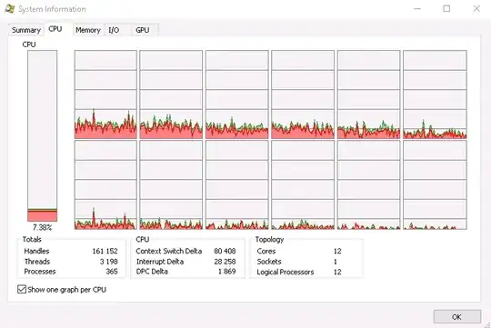Click the last CPU graph in top row
491x328 pixels.
pos(435,94)
